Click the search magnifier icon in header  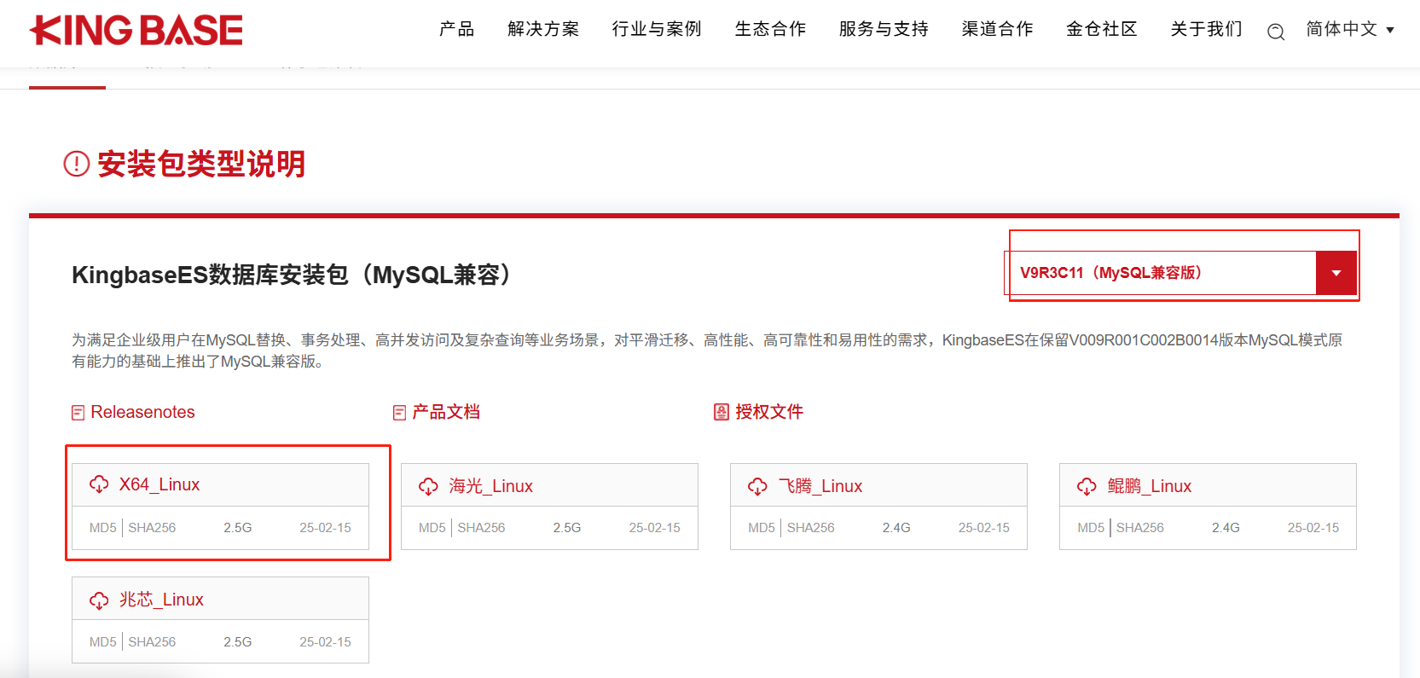click(x=1275, y=32)
